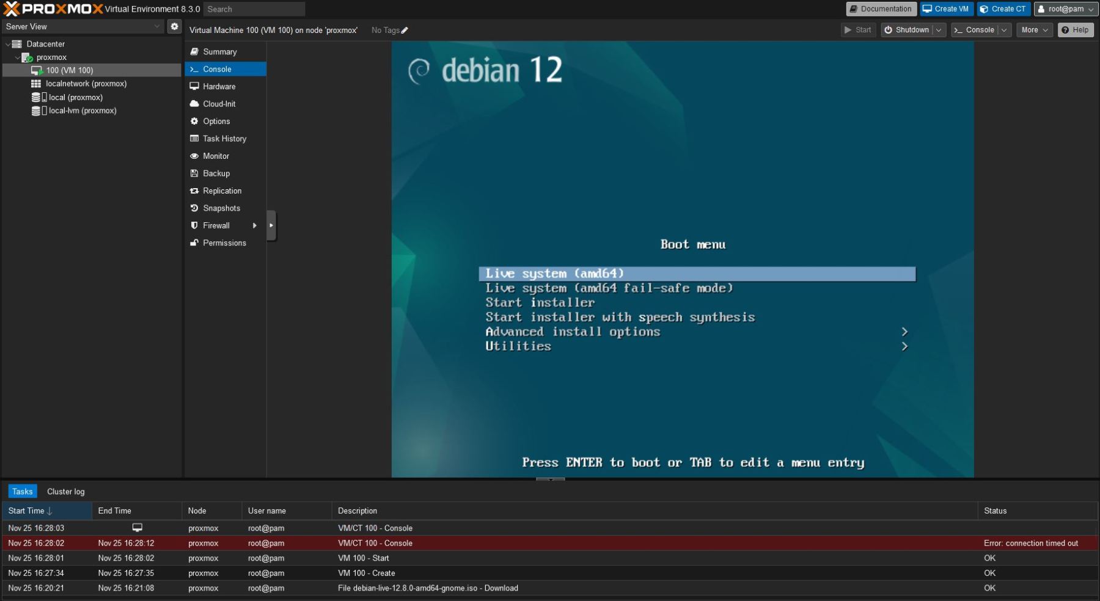Select the Task History menu item
This screenshot has height=601, width=1100.
pos(224,139)
